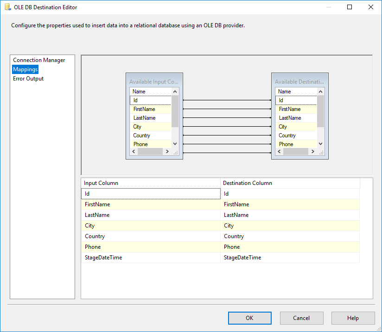
Task: Click Name header in Available Destination Columns
Action: coord(296,92)
